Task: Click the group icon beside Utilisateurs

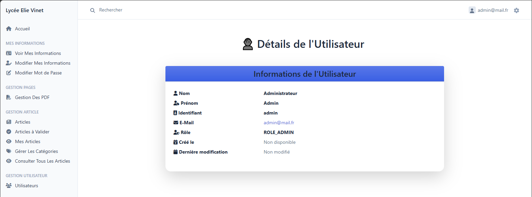Action: click(x=9, y=186)
